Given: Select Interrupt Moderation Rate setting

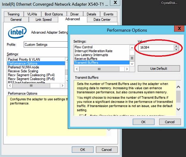Looking at the screenshot, I should coord(102,51).
